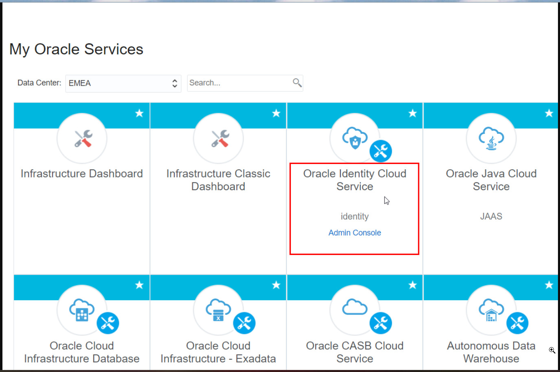Screen dimensions: 560x372
Task: Toggle favorite star on Oracle Cloud Infrastructure Database
Action: (139, 285)
